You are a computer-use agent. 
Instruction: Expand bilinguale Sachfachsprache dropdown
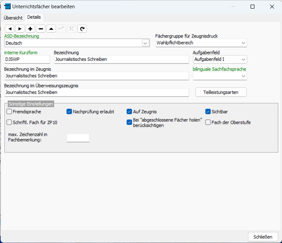point(243,76)
